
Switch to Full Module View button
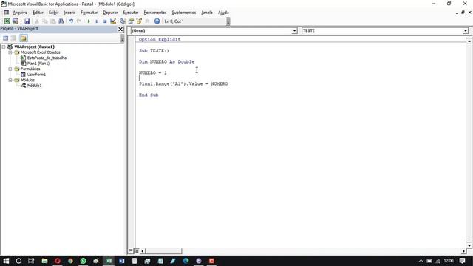(x=137, y=251)
